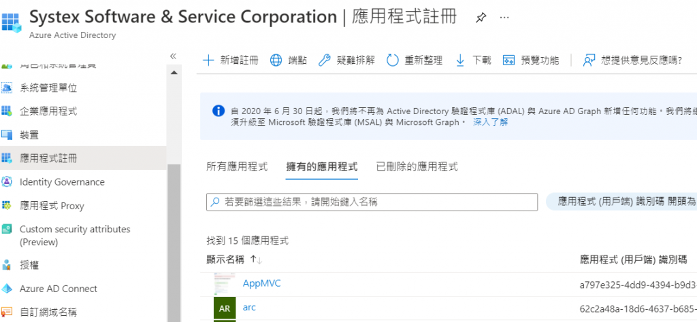Click the 預覽功能 preview features icon
Screen dimensions: 697x322
pyautogui.click(x=508, y=60)
